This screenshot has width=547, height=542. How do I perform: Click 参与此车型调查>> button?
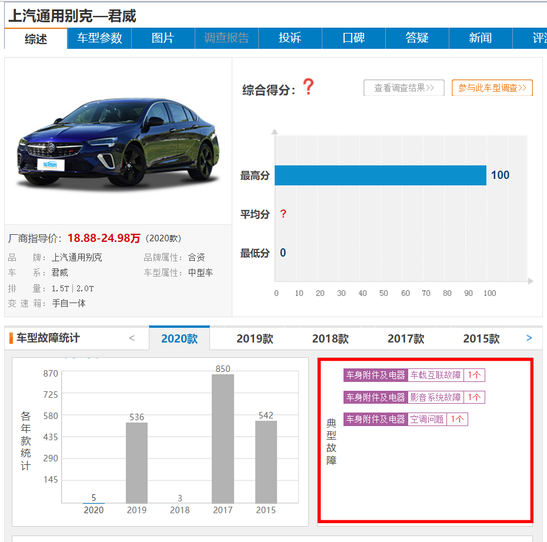[492, 88]
